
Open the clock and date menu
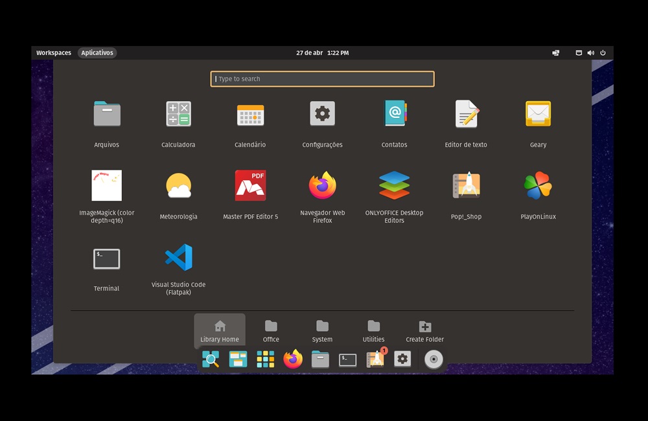point(322,53)
